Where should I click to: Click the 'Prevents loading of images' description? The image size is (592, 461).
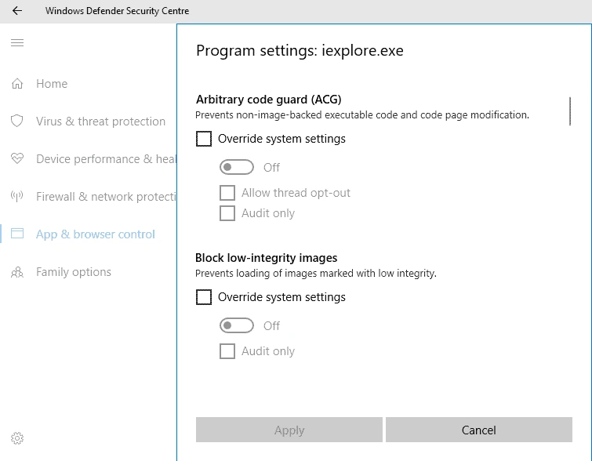tap(316, 273)
